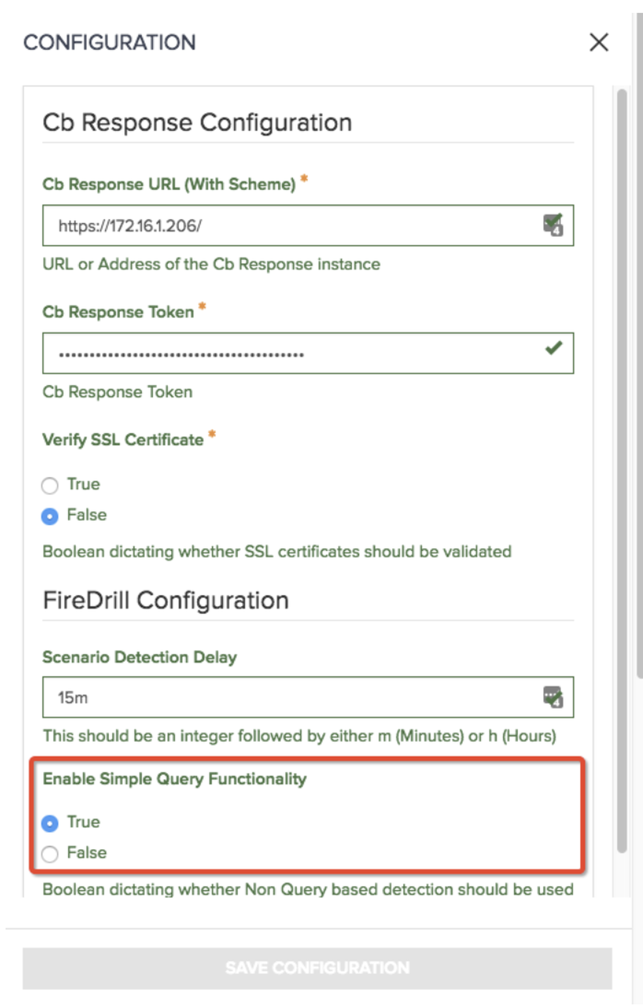Click the FireDrill Configuration heading

[x=165, y=600]
